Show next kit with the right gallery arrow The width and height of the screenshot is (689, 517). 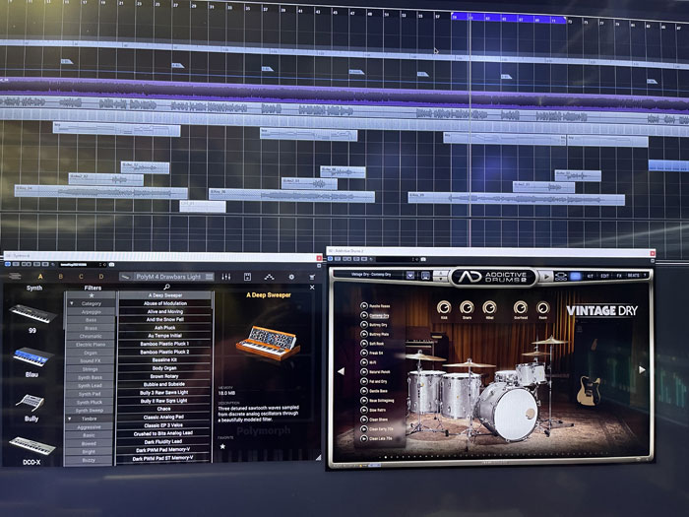click(x=642, y=369)
